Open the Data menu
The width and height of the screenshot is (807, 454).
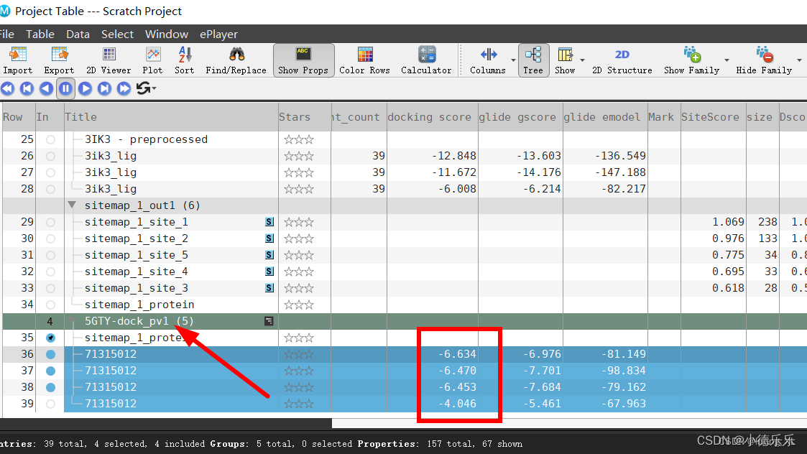point(78,34)
